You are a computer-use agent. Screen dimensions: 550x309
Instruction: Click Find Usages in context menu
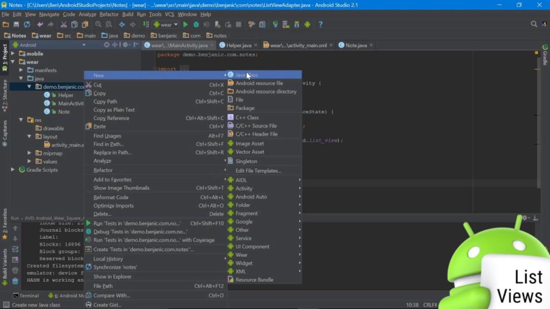tap(156, 136)
